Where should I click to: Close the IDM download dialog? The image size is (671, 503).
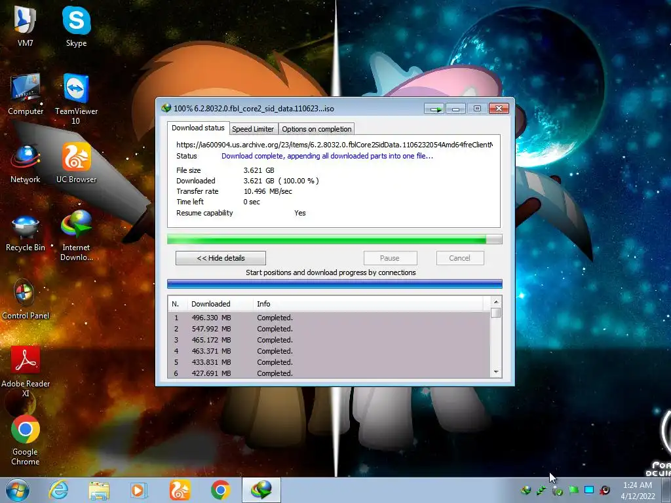pos(499,109)
